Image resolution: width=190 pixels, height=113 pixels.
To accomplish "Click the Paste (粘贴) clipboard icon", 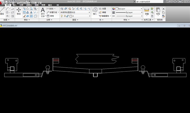I will tap(158, 11).
